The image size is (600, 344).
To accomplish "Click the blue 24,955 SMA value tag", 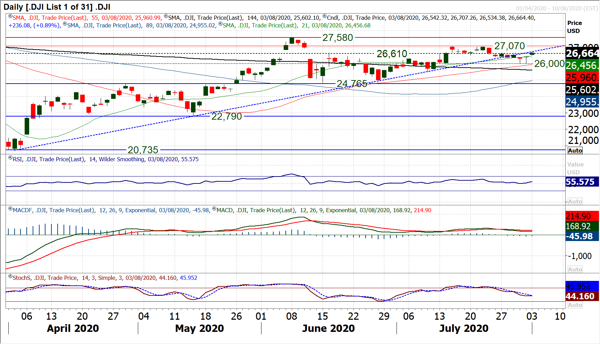I will point(582,102).
